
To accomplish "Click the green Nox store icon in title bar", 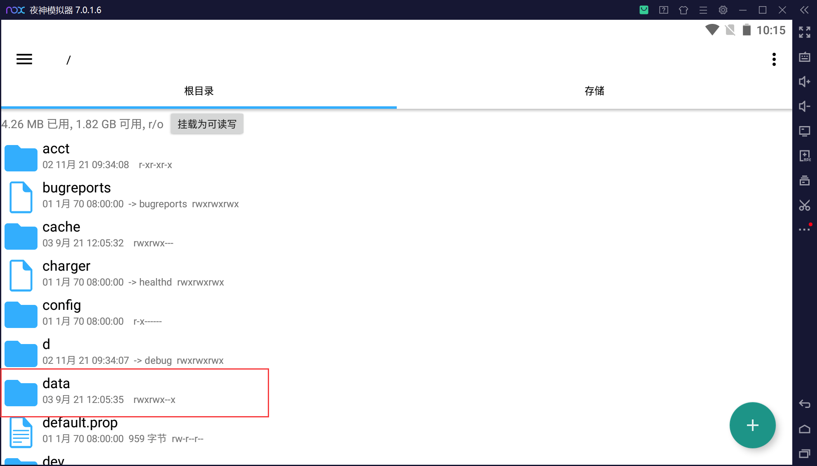I will click(x=644, y=10).
